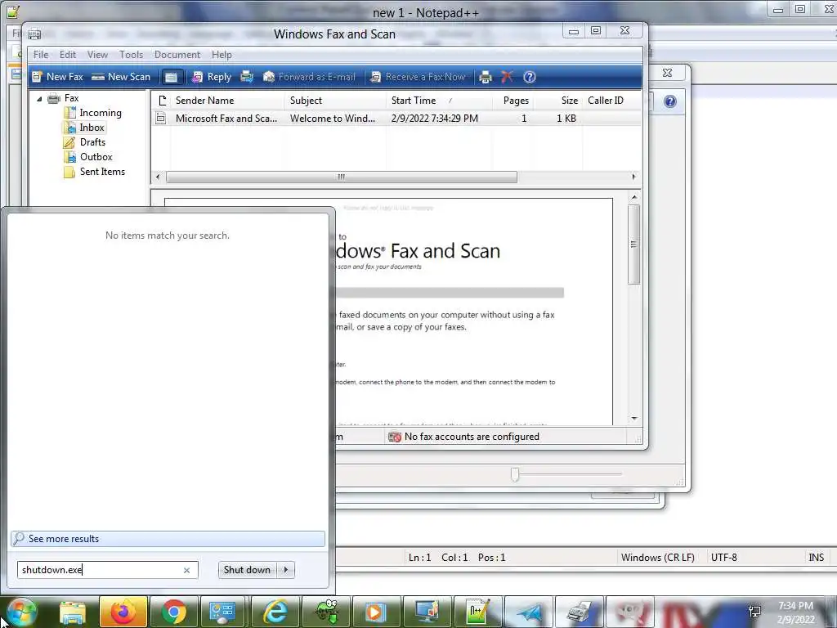
Task: Click the slider handle in the window behind
Action: [x=515, y=474]
